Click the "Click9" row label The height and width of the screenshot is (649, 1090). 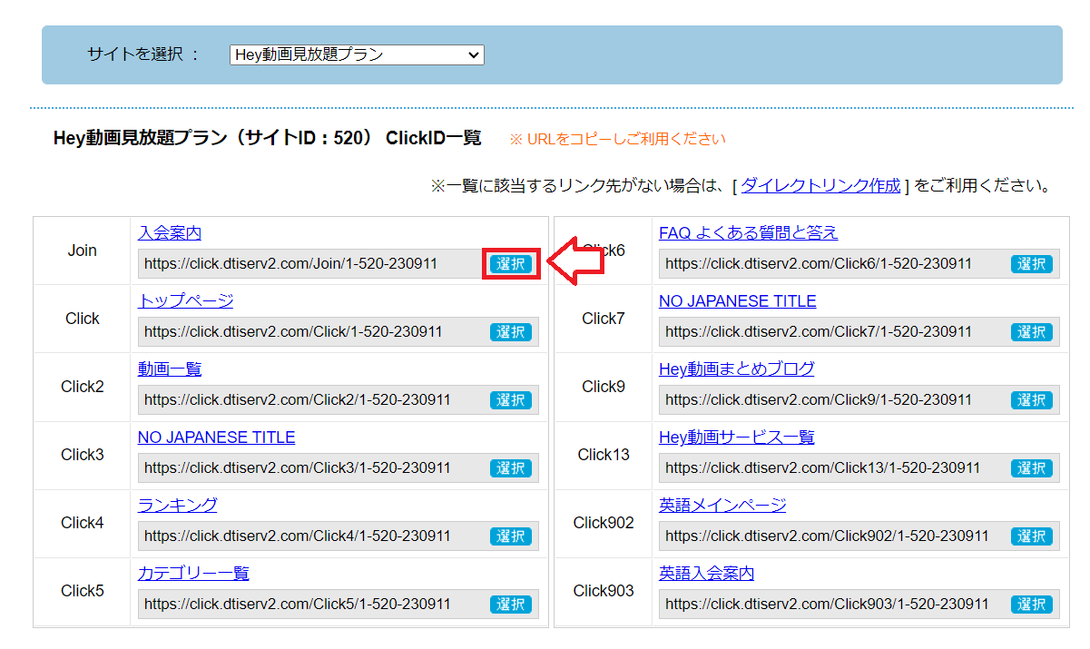click(x=604, y=387)
